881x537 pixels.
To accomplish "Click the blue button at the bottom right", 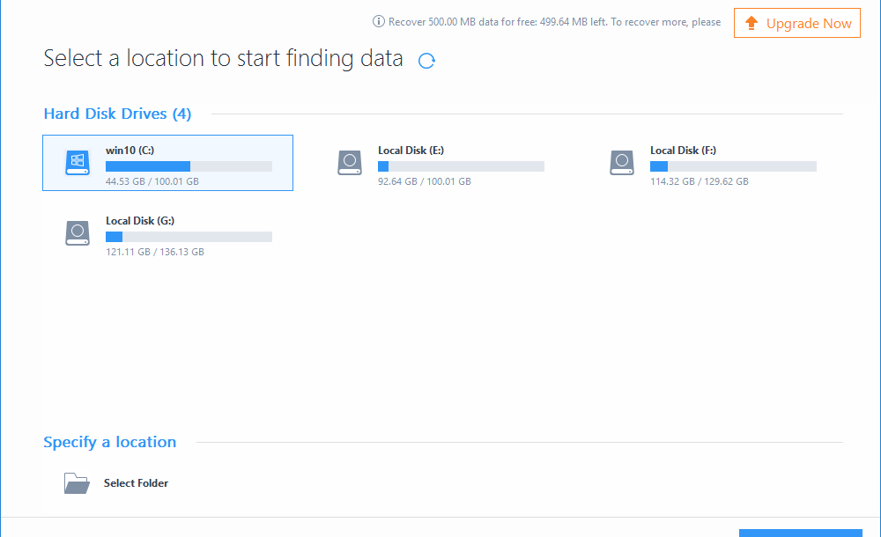I will pyautogui.click(x=800, y=533).
